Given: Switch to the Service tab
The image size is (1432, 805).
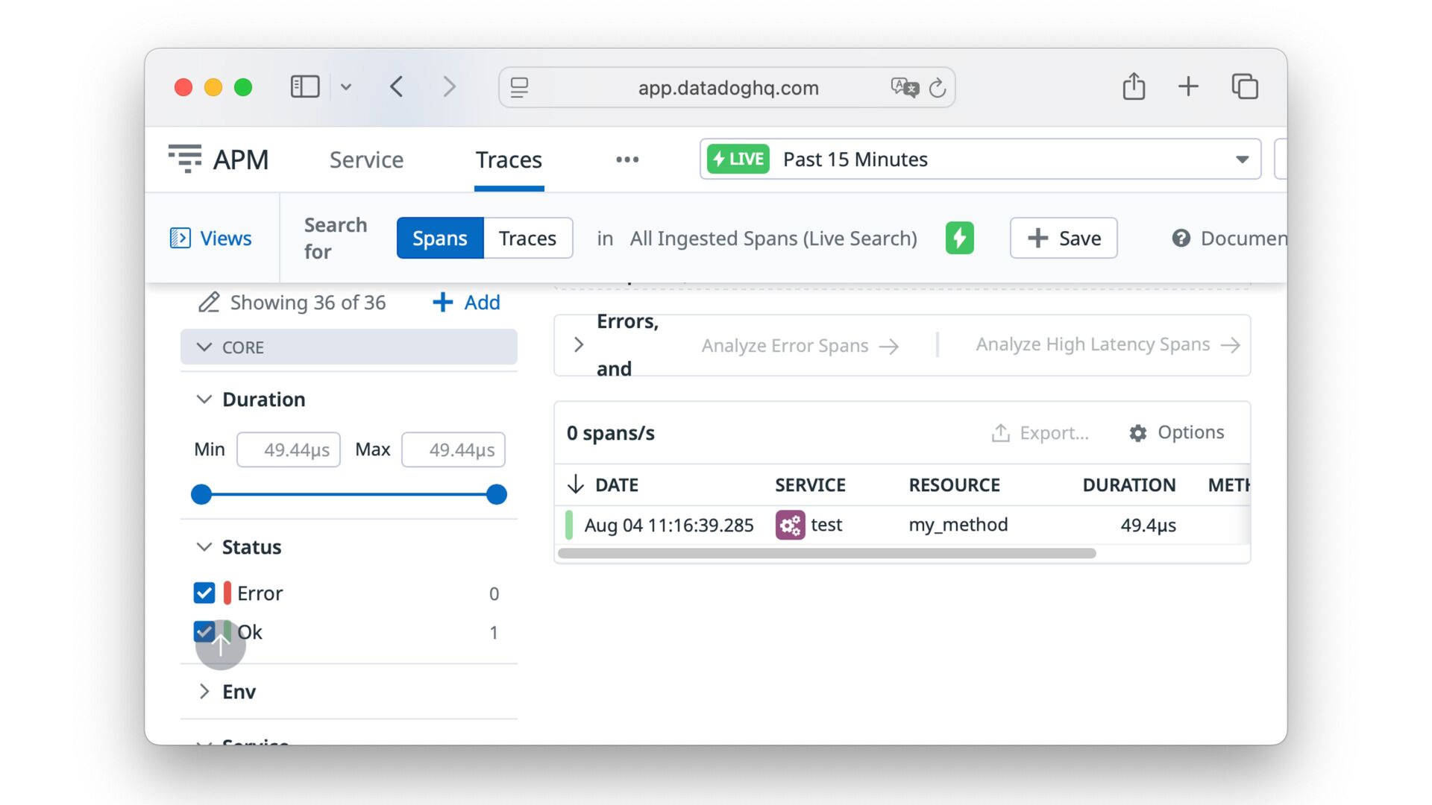Looking at the screenshot, I should point(366,160).
